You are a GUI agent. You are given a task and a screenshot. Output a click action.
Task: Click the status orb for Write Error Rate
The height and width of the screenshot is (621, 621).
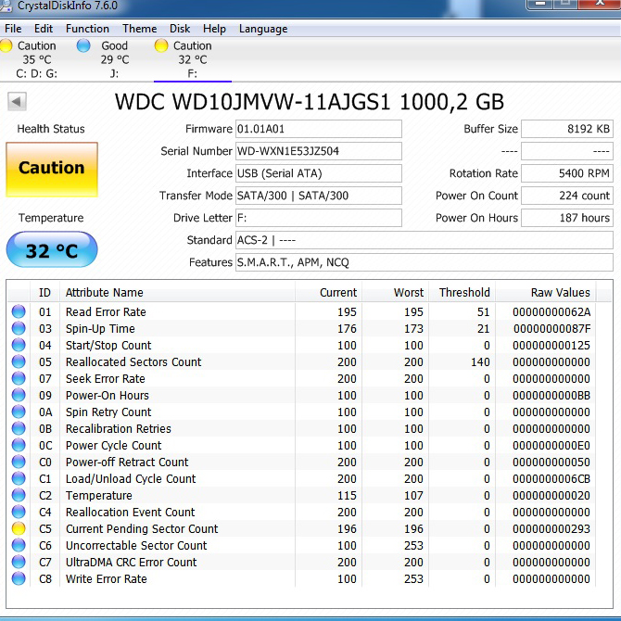[19, 578]
